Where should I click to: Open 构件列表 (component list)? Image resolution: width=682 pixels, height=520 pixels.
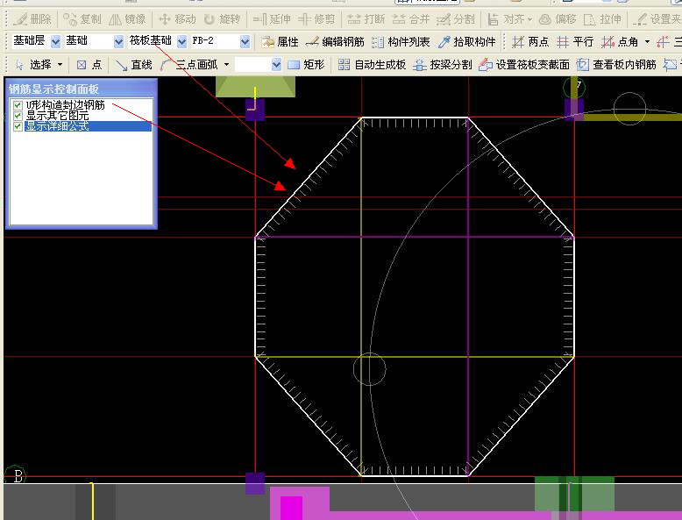[x=401, y=42]
